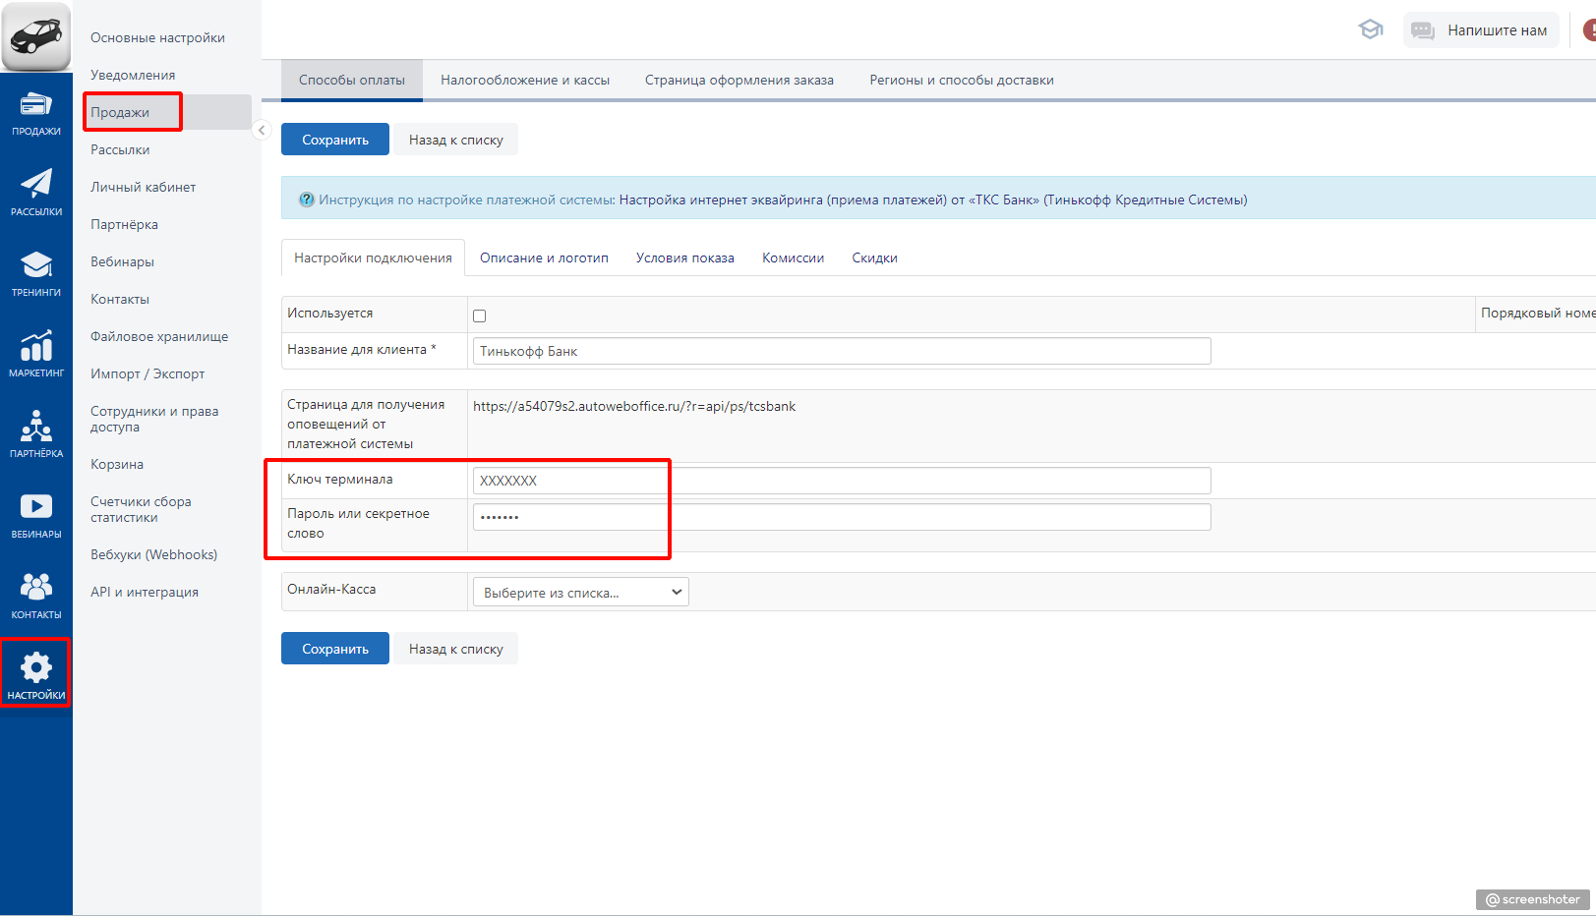Click the bottom Назад к списку button

(x=456, y=649)
